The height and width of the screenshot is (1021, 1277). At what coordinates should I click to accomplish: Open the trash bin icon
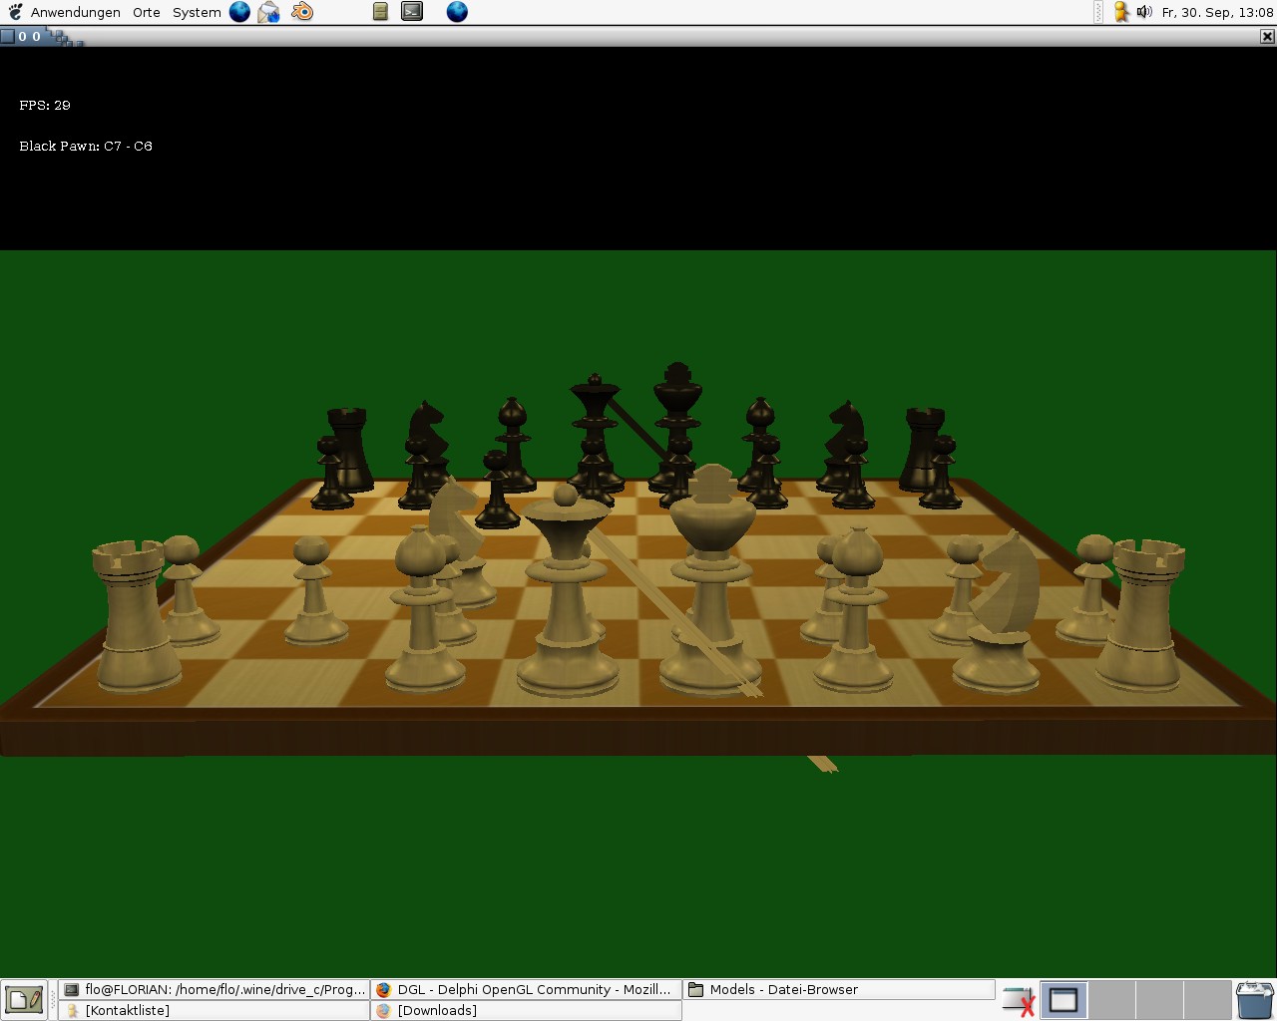pos(1254,1000)
